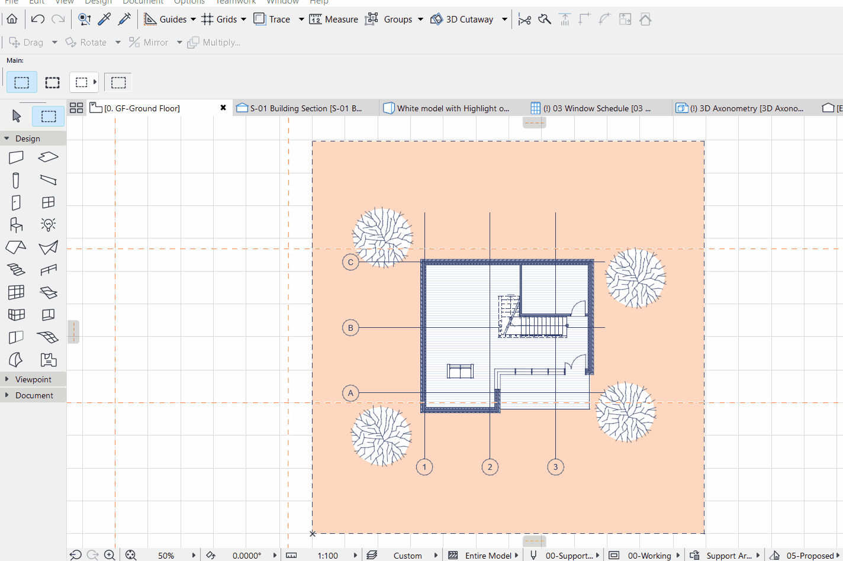Select the Curtain Wall tool icon
Image resolution: width=843 pixels, height=561 pixels.
(16, 292)
